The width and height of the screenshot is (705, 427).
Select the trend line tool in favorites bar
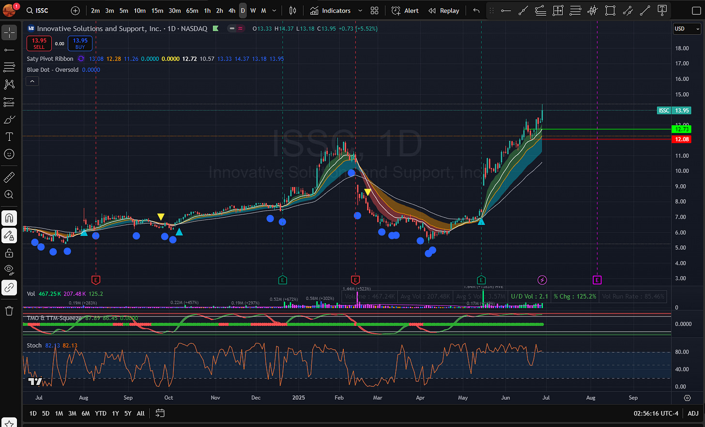click(x=523, y=11)
